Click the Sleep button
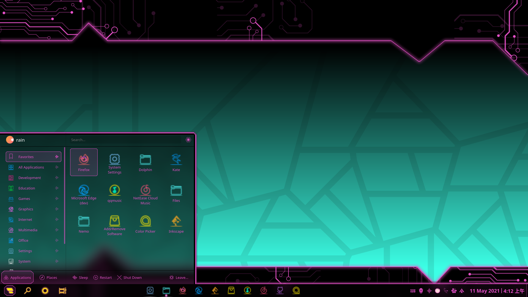This screenshot has height=297, width=528. pos(80,277)
